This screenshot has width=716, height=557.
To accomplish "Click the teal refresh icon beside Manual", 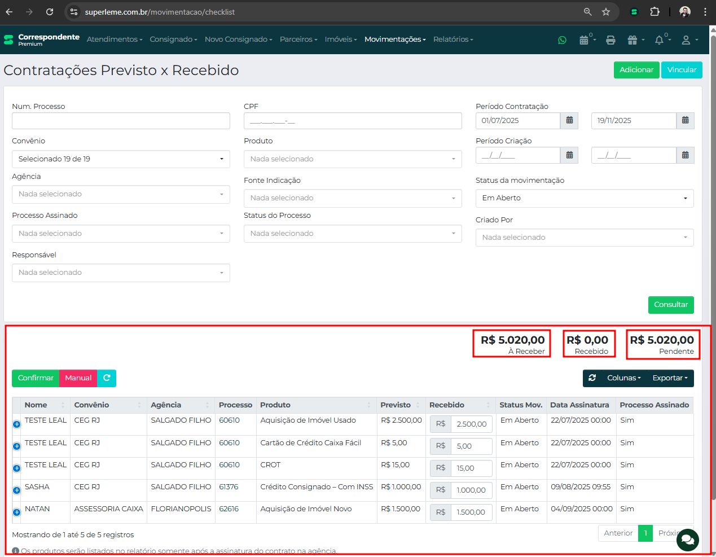I will tap(107, 378).
